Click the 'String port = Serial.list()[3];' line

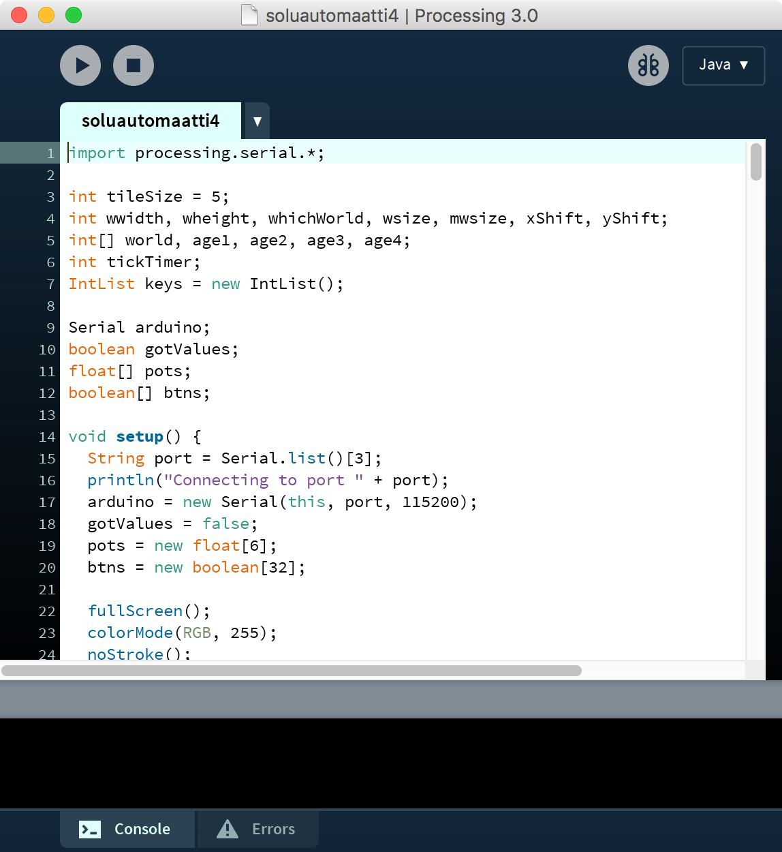(x=234, y=458)
